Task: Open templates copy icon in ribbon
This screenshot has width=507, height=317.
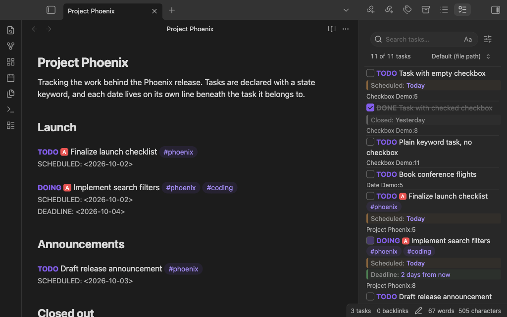Action: tap(11, 94)
